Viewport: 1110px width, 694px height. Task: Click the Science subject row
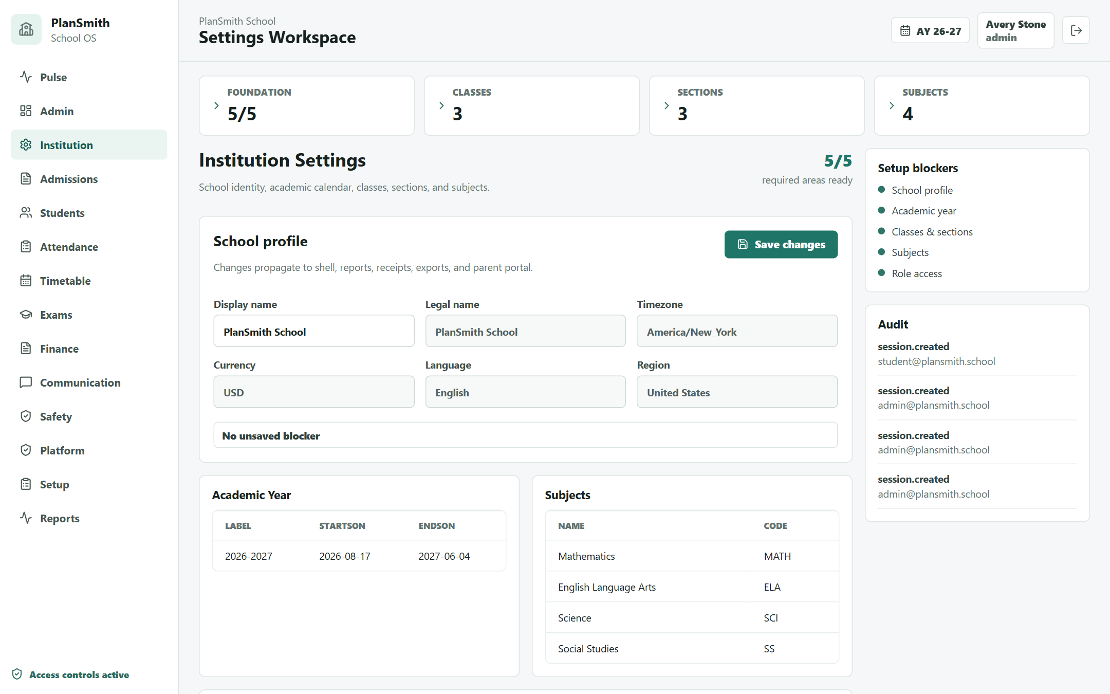click(692, 618)
